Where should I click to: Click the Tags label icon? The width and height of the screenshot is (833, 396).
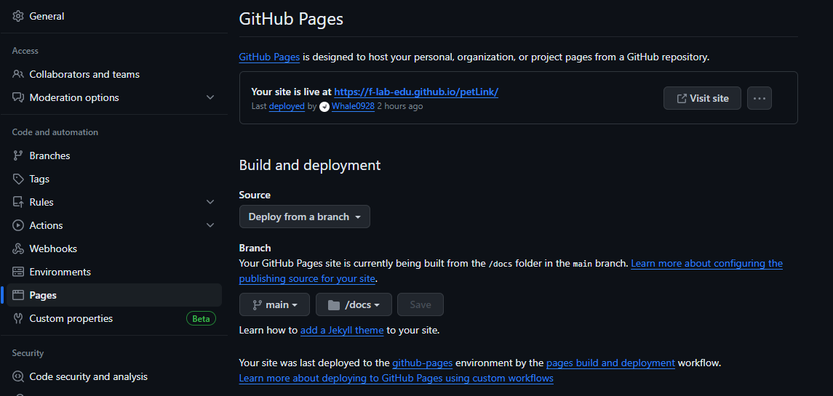[x=18, y=179]
